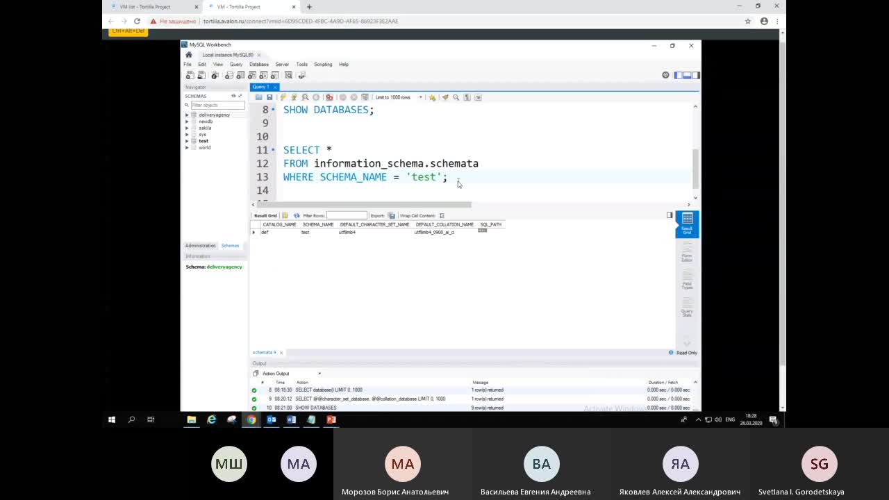Refresh the result grid with the arrows icon
Viewport: 889px width, 500px height.
point(297,215)
